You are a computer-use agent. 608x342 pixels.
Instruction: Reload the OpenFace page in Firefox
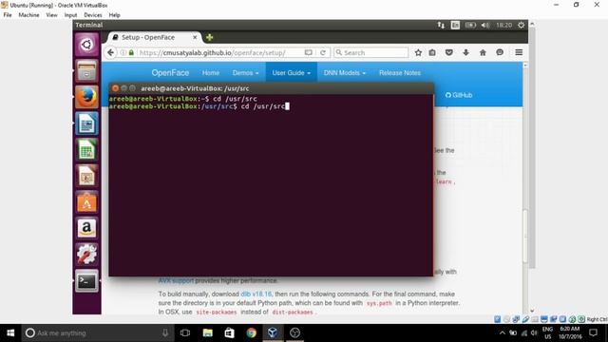point(323,52)
